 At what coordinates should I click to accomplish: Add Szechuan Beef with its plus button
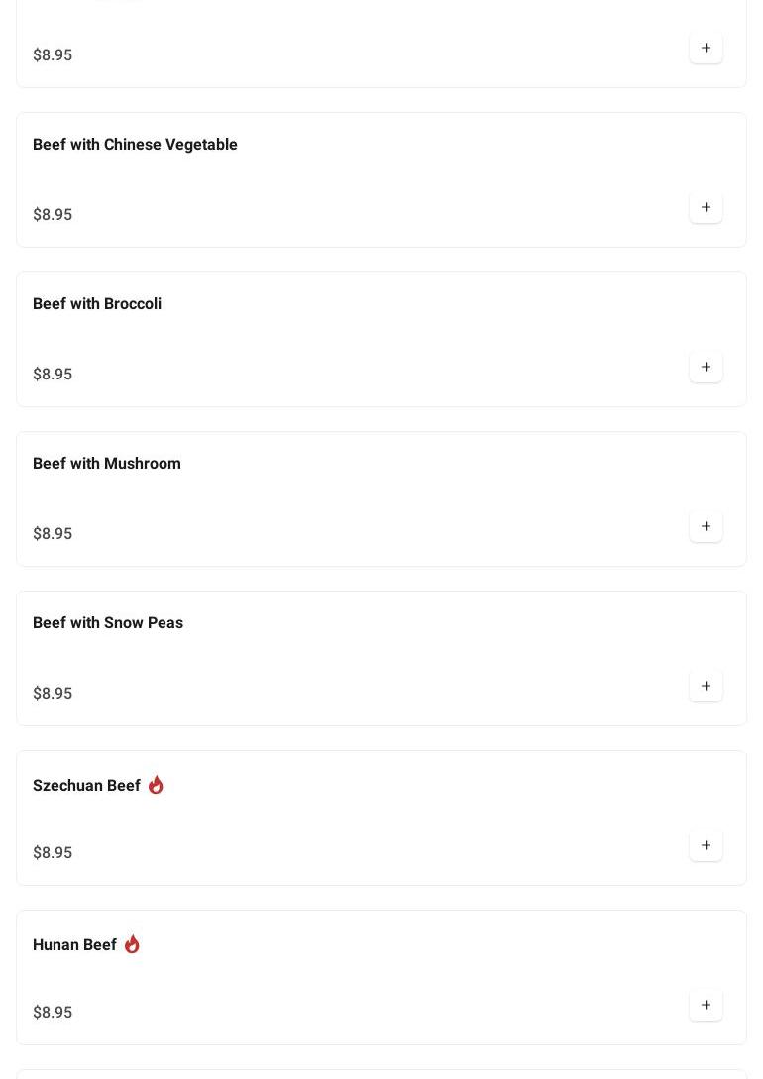pyautogui.click(x=706, y=845)
